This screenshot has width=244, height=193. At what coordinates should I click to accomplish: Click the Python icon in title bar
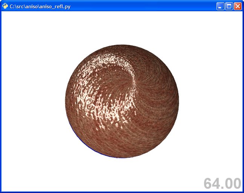tap(5, 6)
